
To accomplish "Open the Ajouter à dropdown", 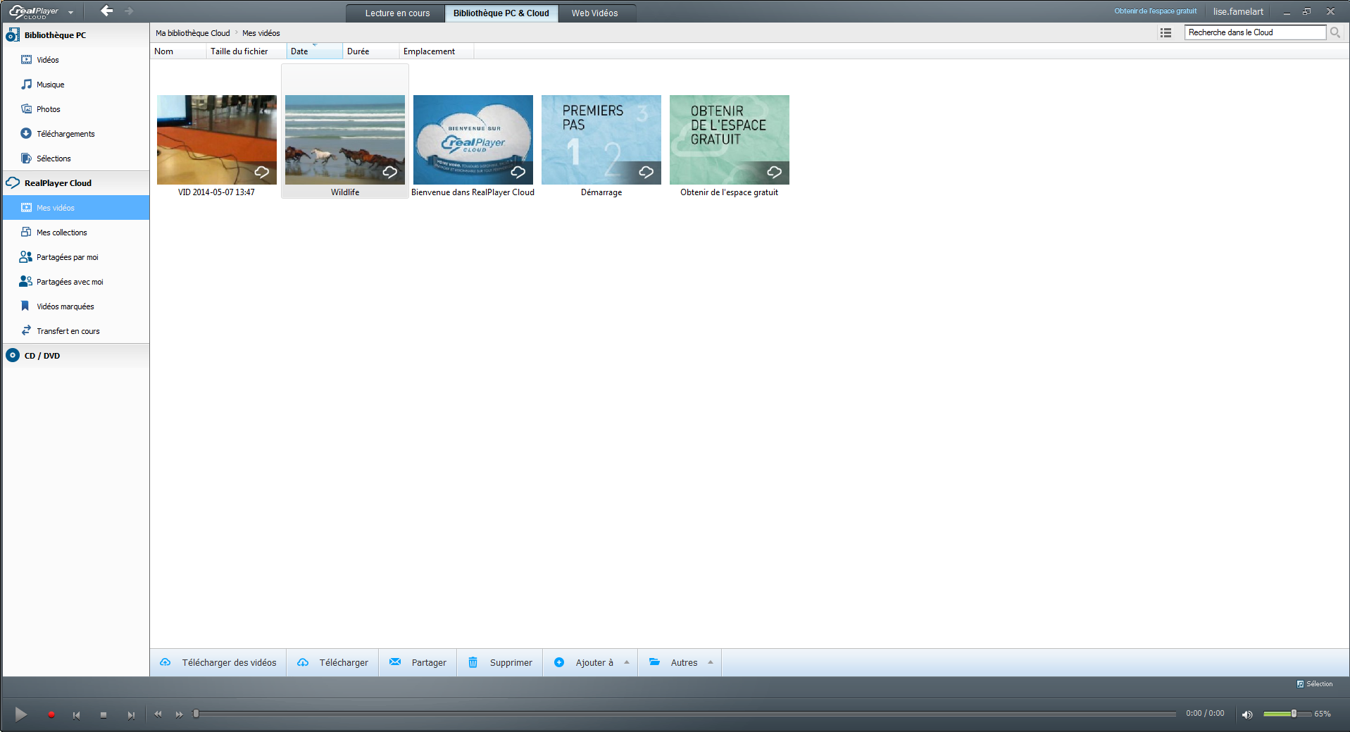I will [591, 662].
